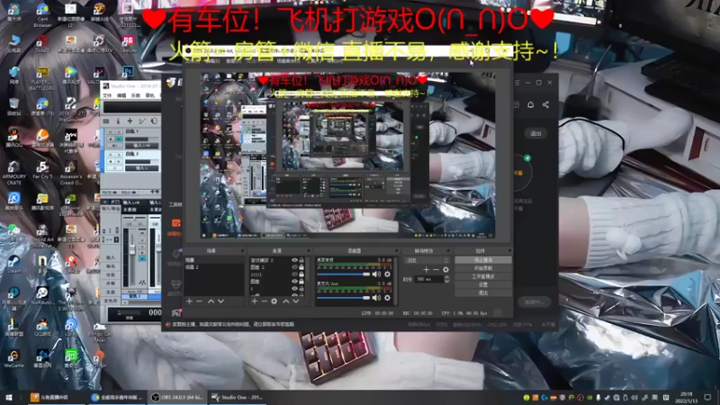
Task: Add a new source in OBS
Action: pos(255,301)
